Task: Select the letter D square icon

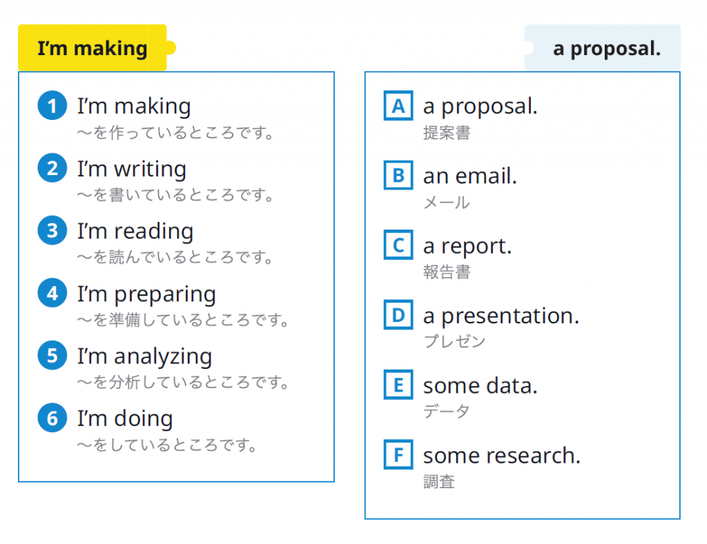Action: pos(398,316)
